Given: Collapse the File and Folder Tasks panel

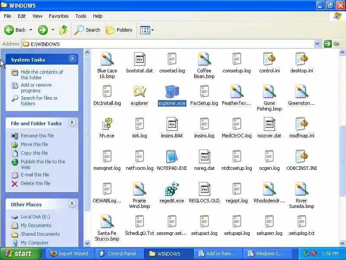Looking at the screenshot, I should 72,123.
